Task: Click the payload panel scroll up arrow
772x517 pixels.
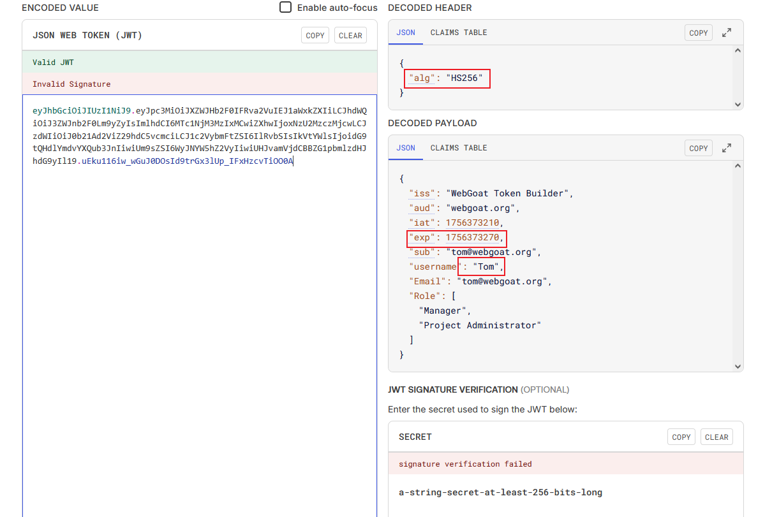Action: point(738,166)
